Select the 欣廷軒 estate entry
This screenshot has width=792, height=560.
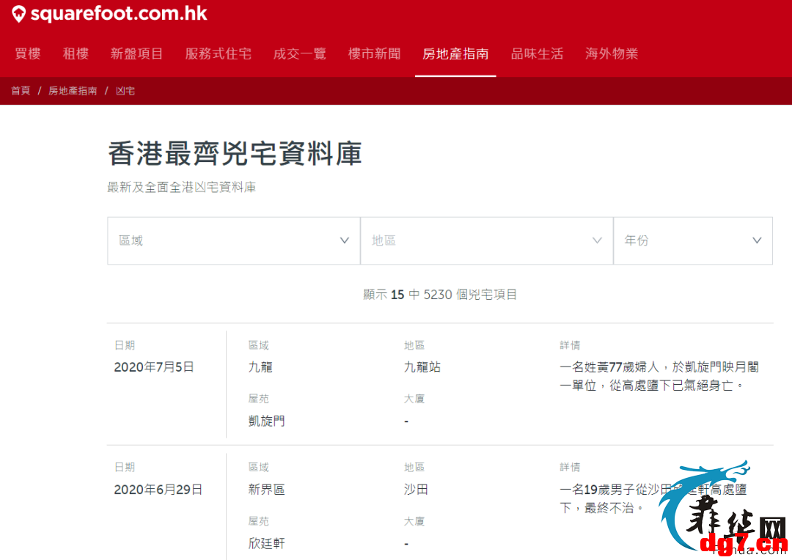tap(267, 543)
